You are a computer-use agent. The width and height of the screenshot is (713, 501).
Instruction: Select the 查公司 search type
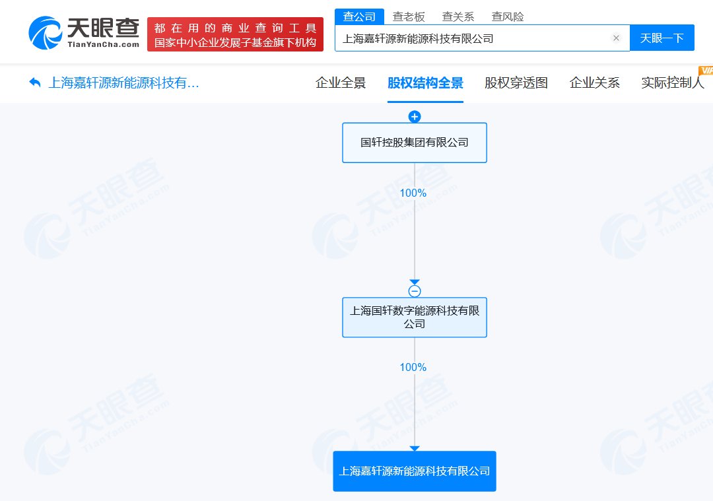click(x=360, y=16)
